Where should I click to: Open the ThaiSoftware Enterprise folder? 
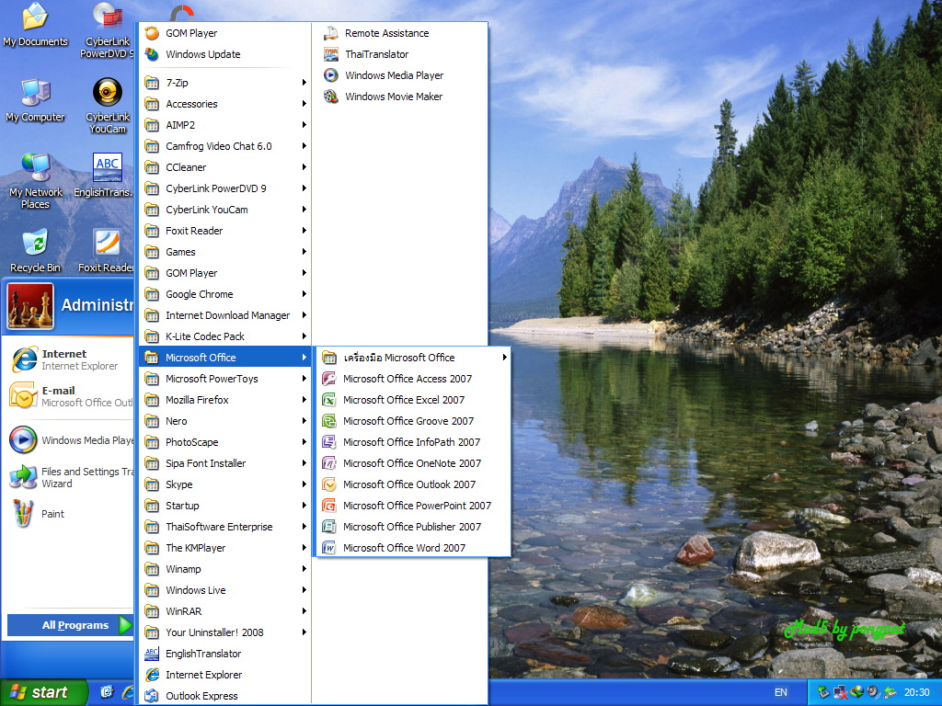[225, 527]
